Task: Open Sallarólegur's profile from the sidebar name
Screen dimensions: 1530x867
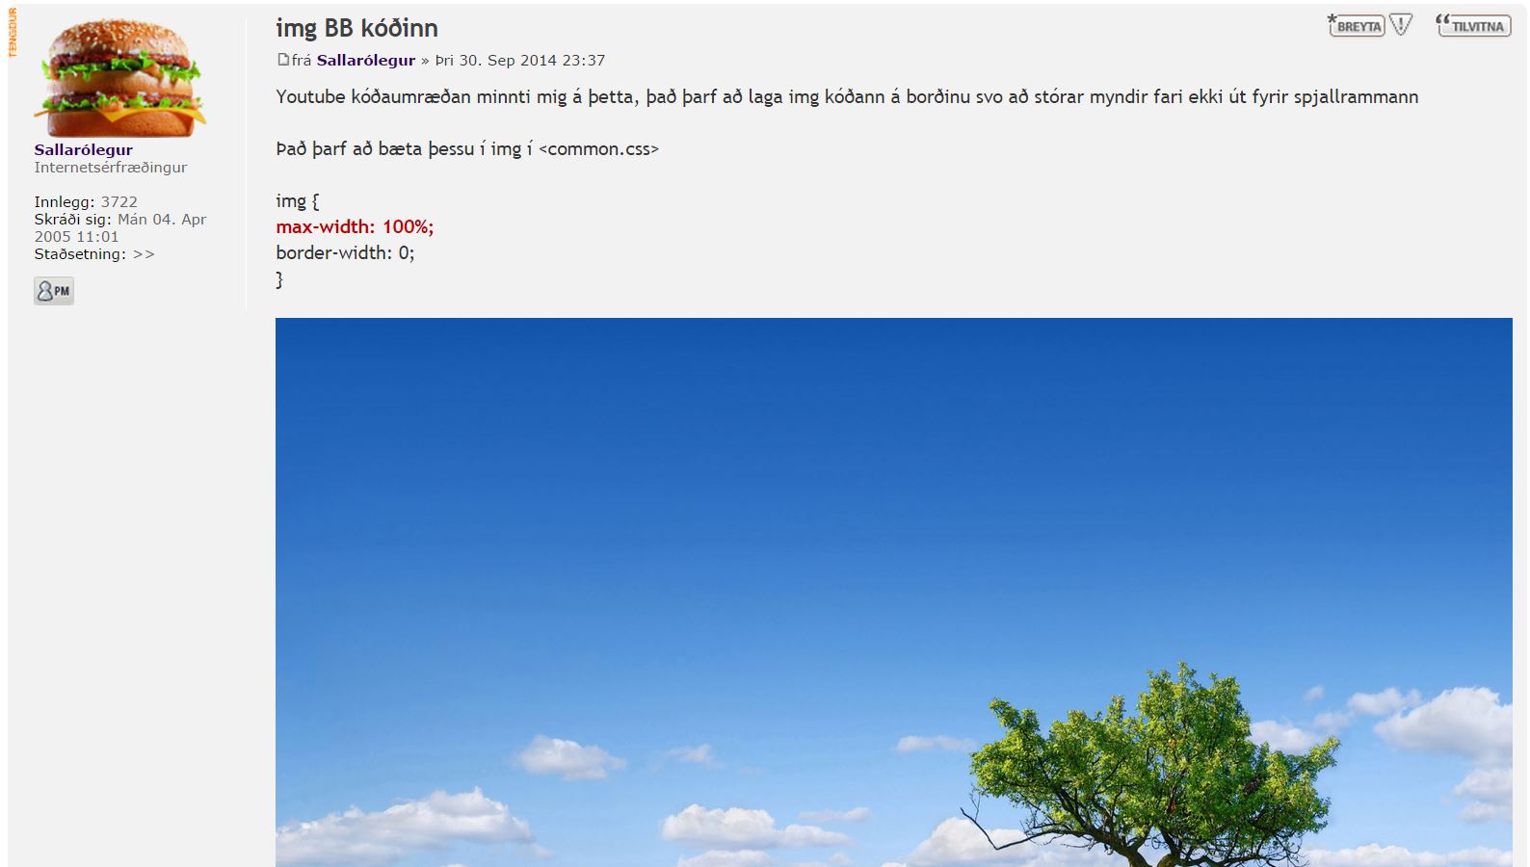Action: tap(84, 150)
